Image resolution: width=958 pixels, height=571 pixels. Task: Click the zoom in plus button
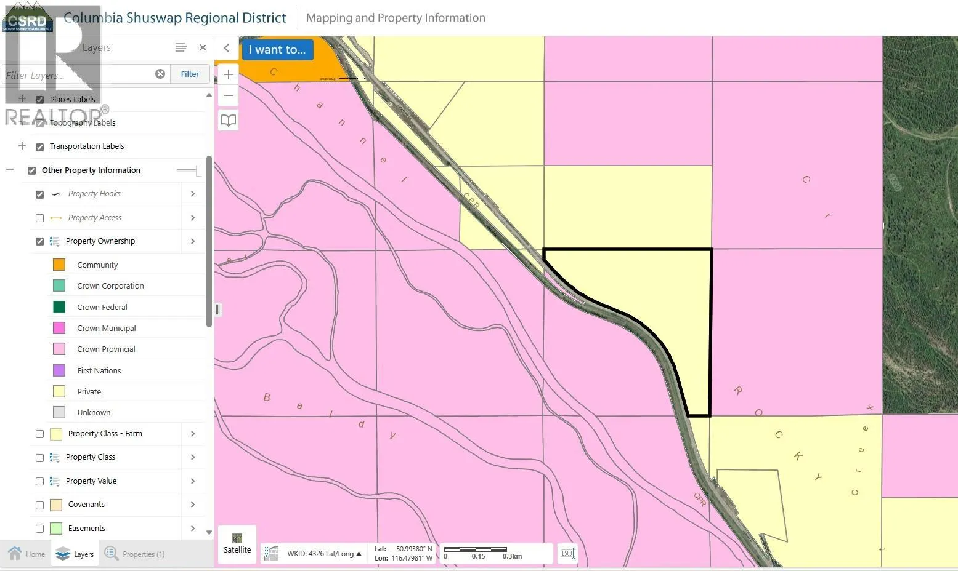coord(228,74)
